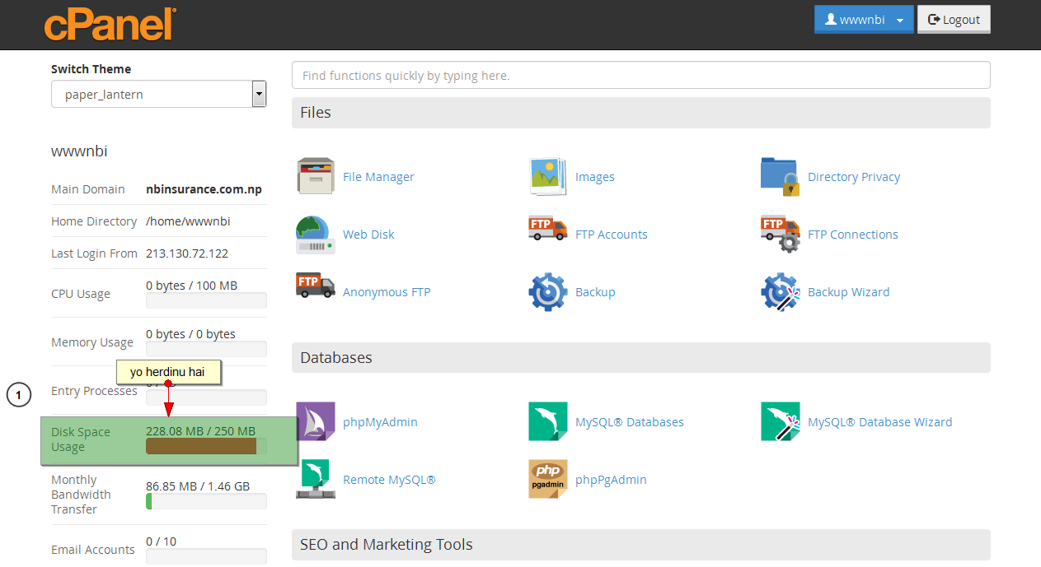1041x567 pixels.
Task: Click the SEO and Marketing Tools header
Action: point(640,545)
